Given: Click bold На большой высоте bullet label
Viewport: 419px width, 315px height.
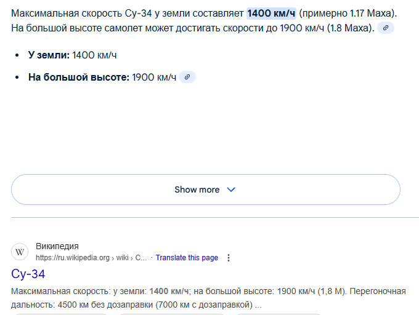Looking at the screenshot, I should (x=79, y=77).
